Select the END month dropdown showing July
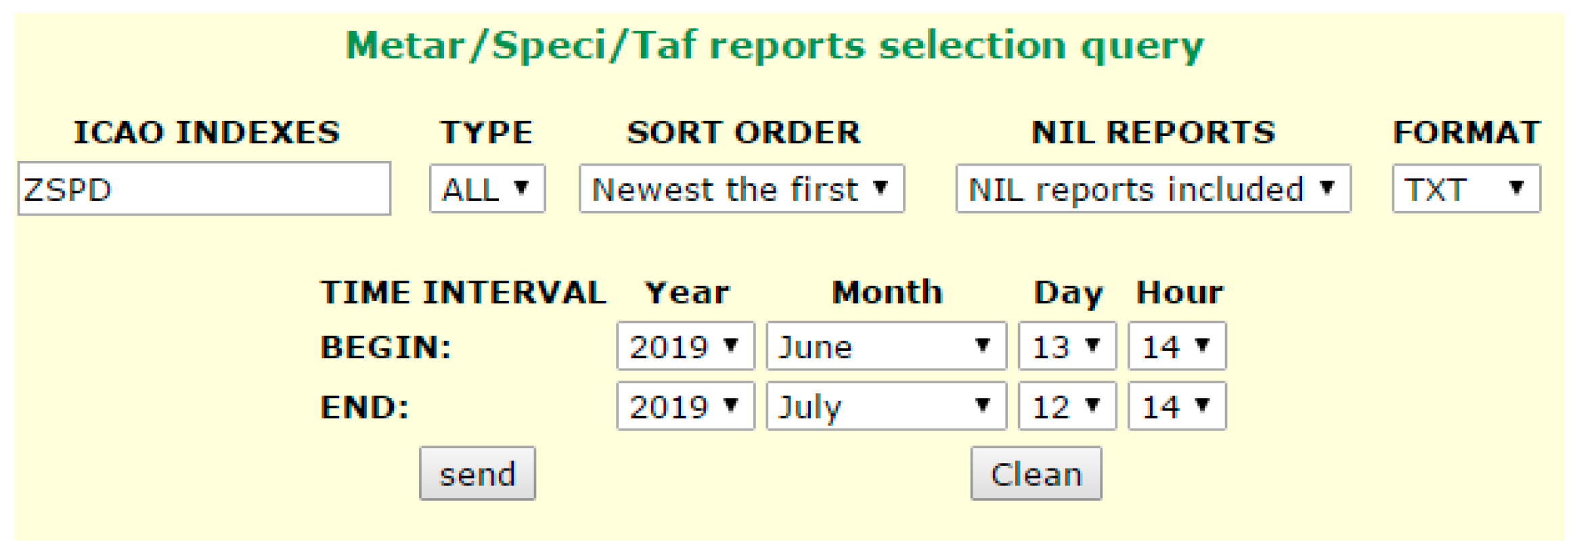The height and width of the screenshot is (553, 1577). [885, 406]
